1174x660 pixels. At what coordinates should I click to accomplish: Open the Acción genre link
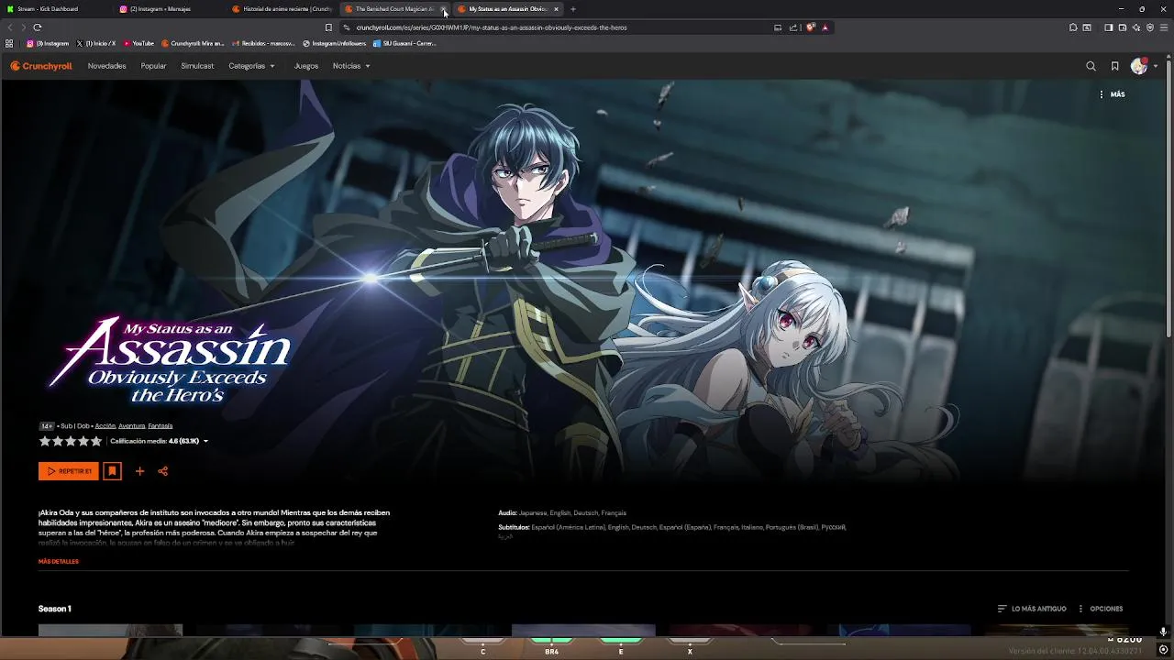click(105, 426)
